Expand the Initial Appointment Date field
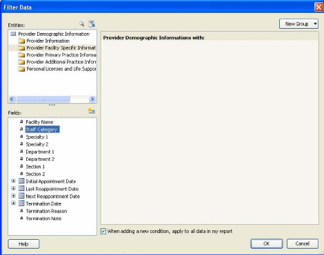Image resolution: width=324 pixels, height=255 pixels. pos(13,181)
